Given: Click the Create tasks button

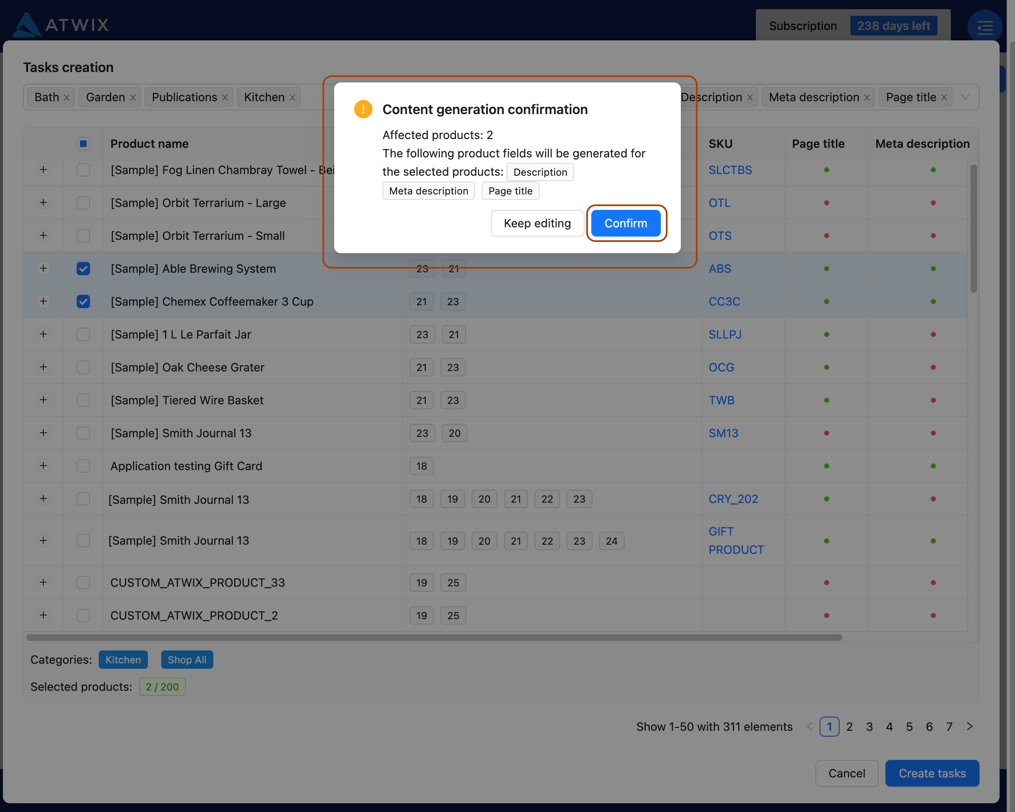Looking at the screenshot, I should (932, 773).
